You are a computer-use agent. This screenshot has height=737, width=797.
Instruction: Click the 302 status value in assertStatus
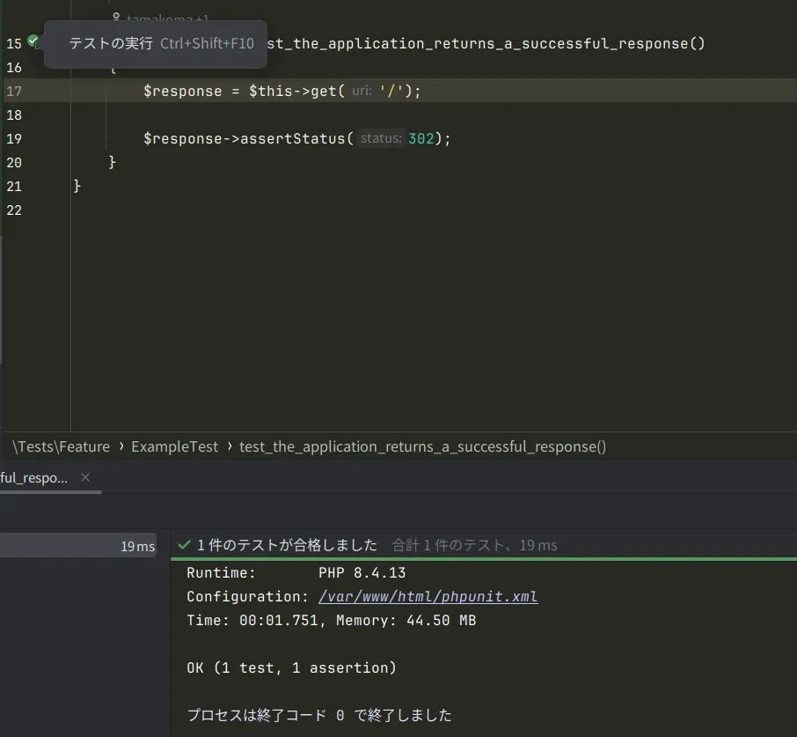coord(421,138)
